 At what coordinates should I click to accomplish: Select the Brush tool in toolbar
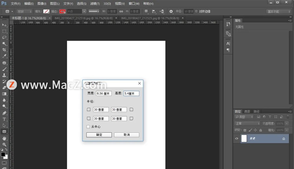pyautogui.click(x=4, y=69)
